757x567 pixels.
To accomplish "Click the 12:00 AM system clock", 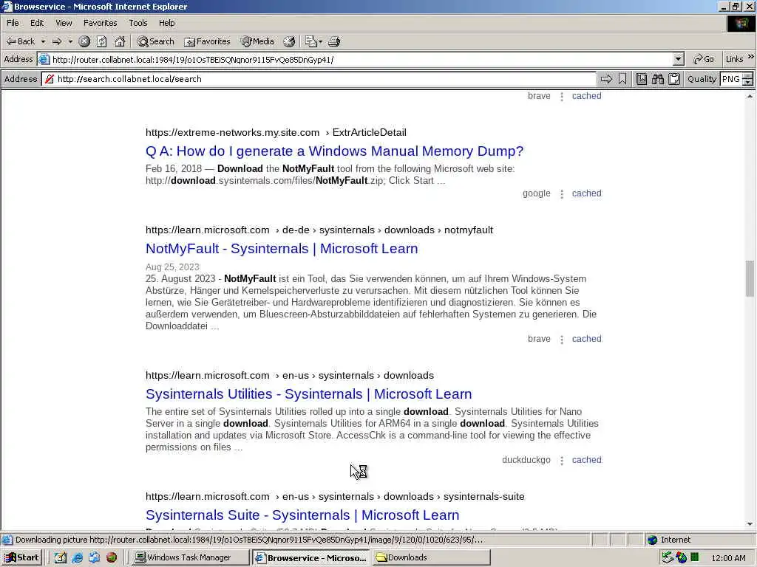I will [728, 558].
